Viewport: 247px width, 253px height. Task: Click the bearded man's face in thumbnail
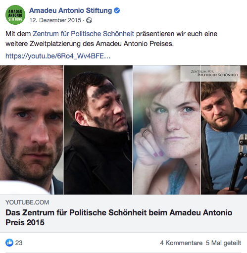coord(32,130)
